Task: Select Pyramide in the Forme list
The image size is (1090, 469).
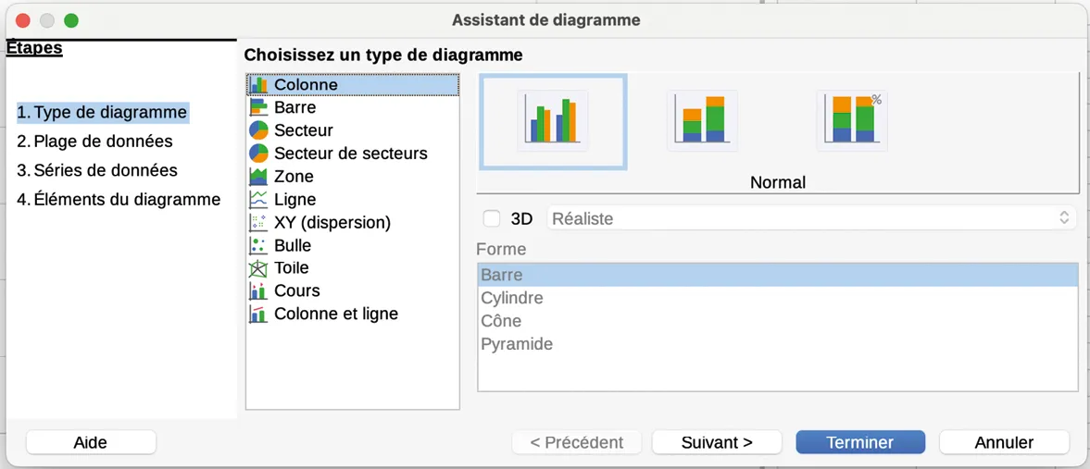Action: [x=777, y=344]
